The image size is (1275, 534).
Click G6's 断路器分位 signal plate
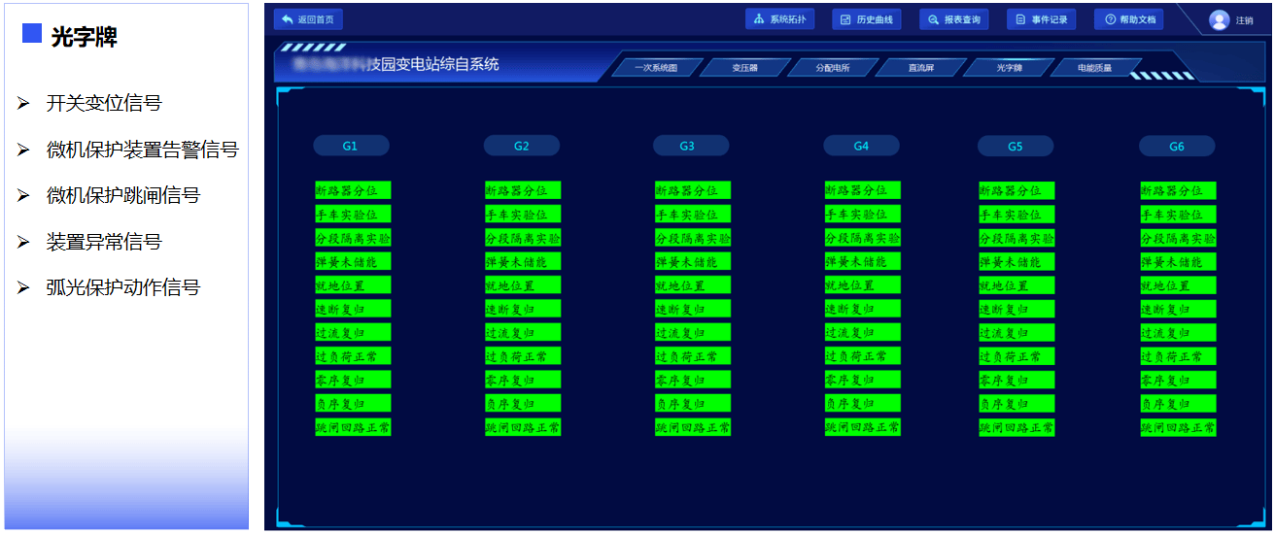pyautogui.click(x=1179, y=190)
